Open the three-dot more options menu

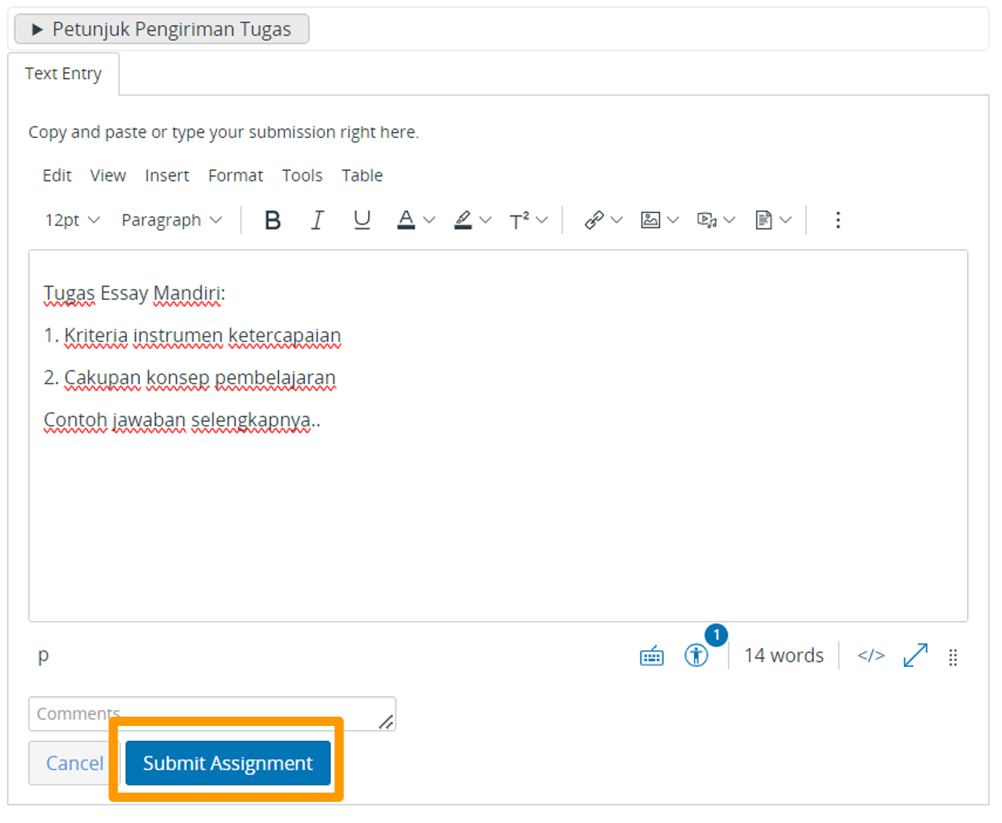coord(838,220)
